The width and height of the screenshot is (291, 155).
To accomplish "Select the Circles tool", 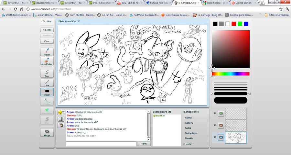I will click(x=47, y=102).
